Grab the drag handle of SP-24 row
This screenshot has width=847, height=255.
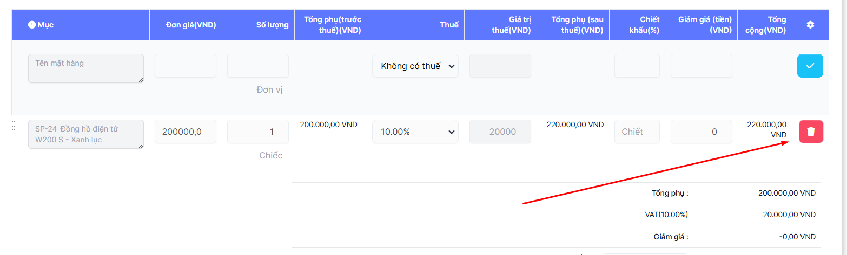click(x=15, y=126)
